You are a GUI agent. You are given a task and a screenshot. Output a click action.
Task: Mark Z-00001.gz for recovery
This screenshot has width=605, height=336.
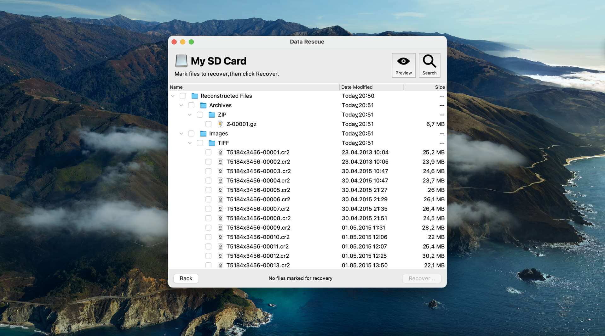pos(208,124)
